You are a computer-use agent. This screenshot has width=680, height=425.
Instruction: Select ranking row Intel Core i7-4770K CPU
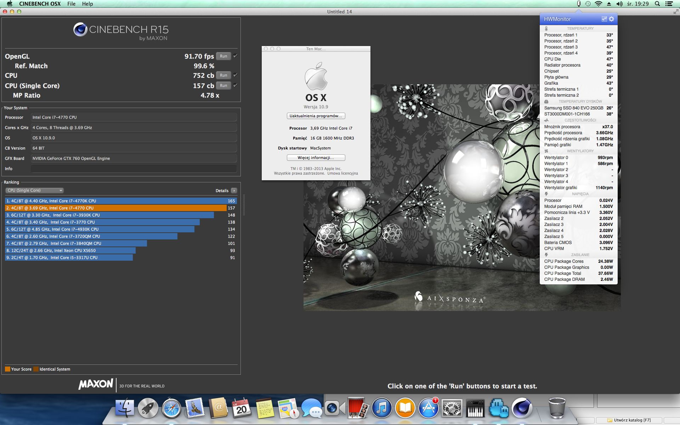[x=121, y=201]
